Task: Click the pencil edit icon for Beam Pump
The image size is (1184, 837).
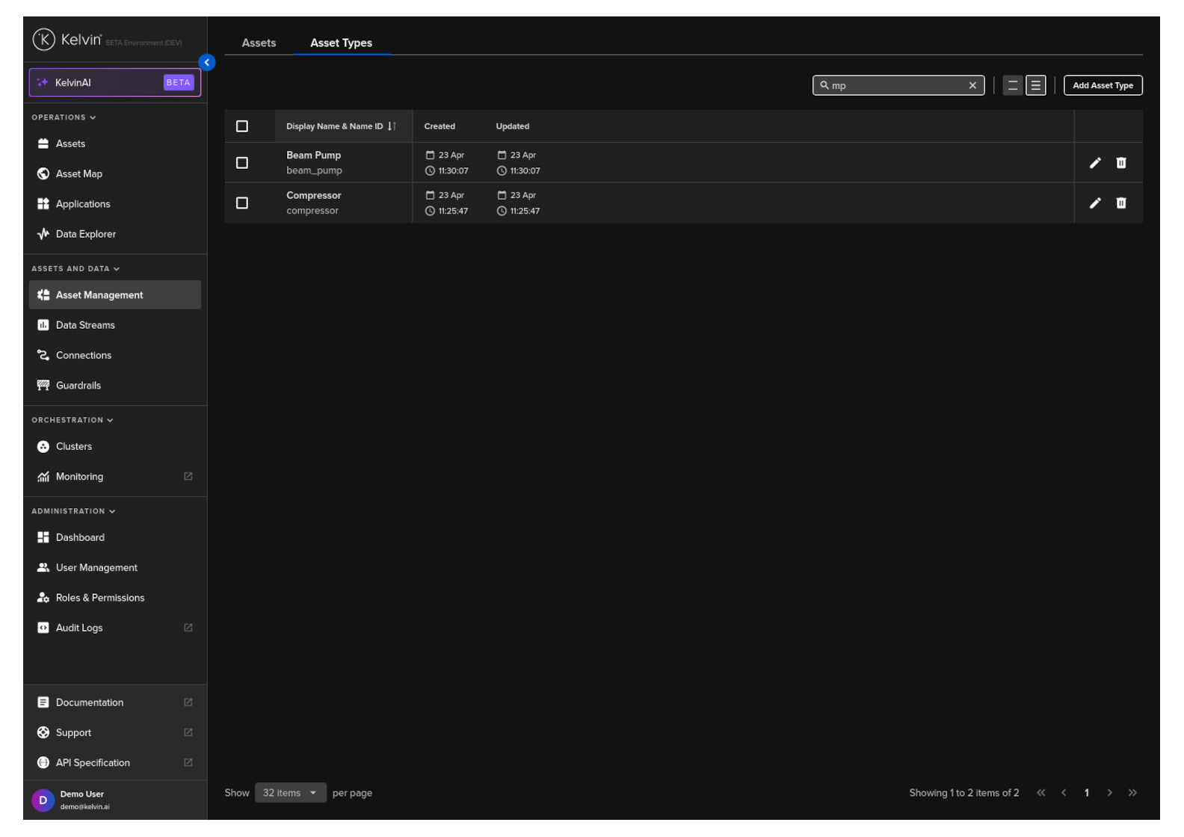Action: click(x=1094, y=163)
